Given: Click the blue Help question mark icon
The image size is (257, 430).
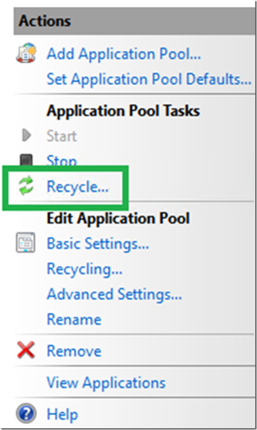Looking at the screenshot, I should (26, 413).
